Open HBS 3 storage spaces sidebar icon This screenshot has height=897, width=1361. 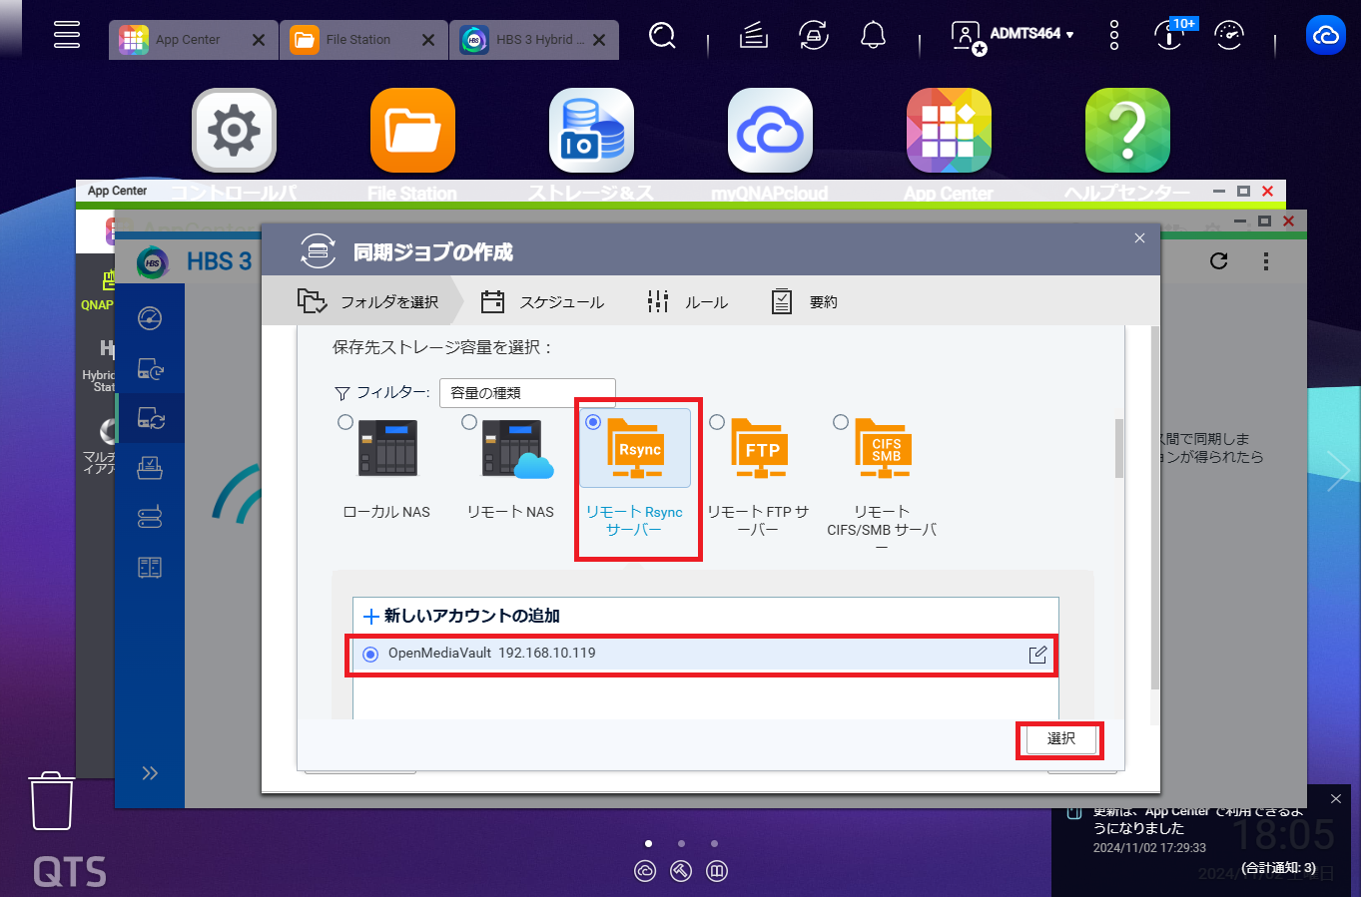click(150, 517)
